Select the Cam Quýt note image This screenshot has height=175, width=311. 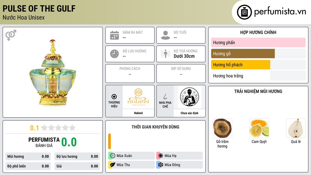259,128
